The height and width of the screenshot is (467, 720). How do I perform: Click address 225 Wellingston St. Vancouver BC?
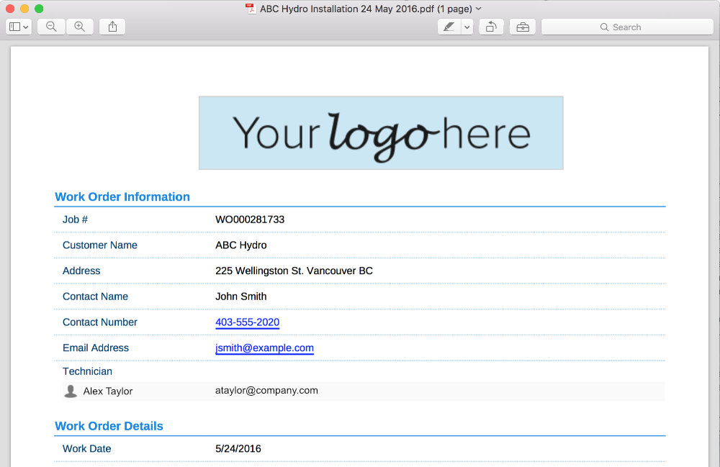pos(294,271)
